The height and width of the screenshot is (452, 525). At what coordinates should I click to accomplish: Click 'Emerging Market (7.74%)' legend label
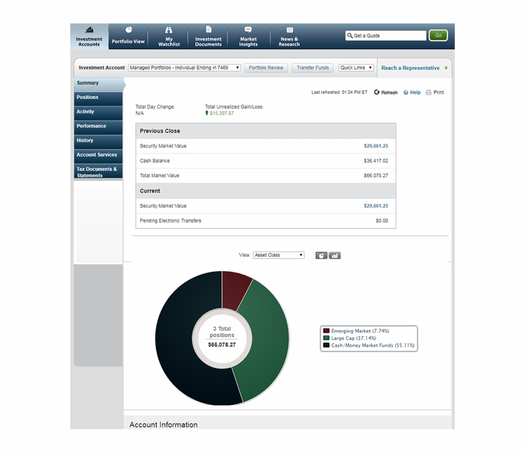(x=360, y=331)
